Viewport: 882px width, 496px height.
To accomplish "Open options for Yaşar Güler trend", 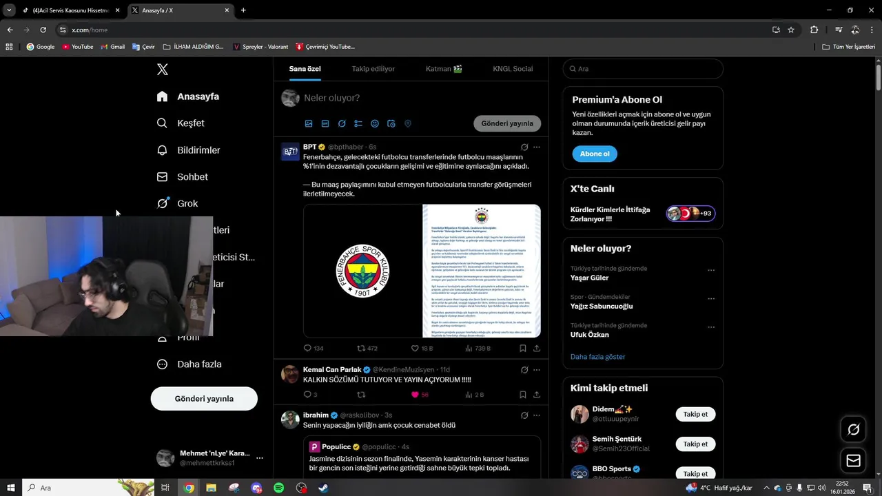I will [711, 271].
